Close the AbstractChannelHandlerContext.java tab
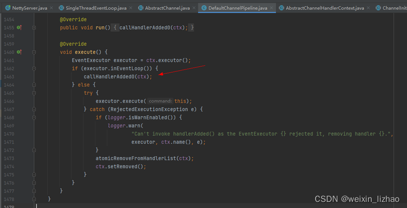The width and height of the screenshot is (407, 208). [x=368, y=8]
